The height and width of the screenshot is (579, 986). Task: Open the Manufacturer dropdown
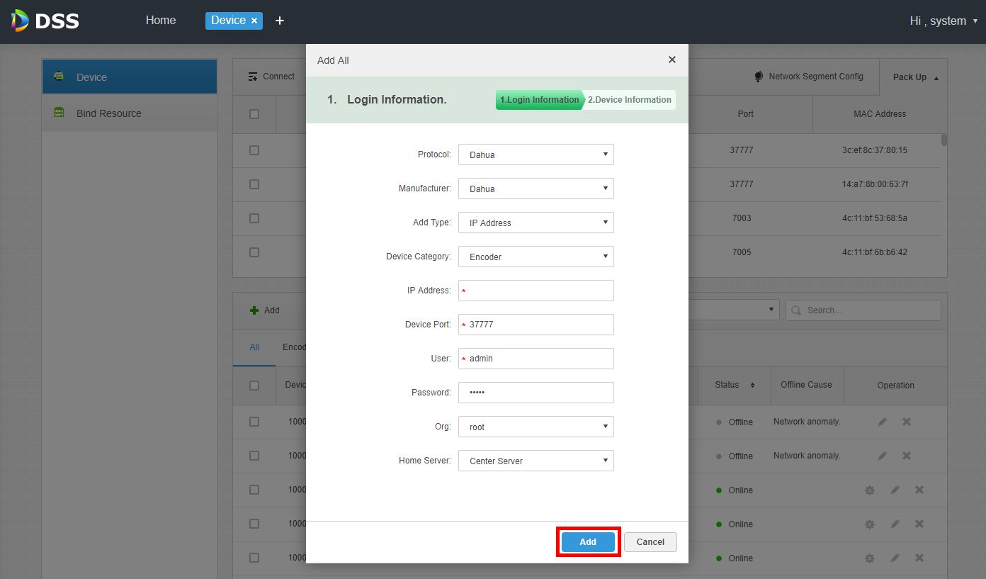(x=536, y=189)
